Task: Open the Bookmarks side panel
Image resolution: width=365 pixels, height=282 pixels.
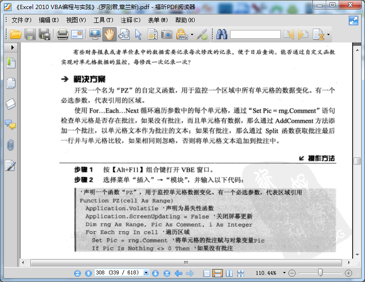Action: point(11,63)
